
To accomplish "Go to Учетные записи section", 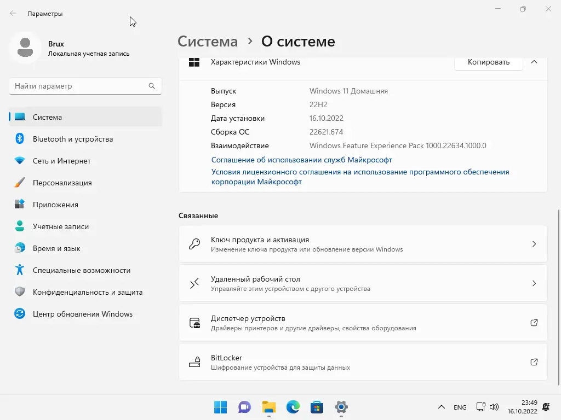I will pyautogui.click(x=60, y=226).
